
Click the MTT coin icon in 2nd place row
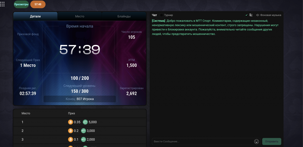click(x=83, y=131)
